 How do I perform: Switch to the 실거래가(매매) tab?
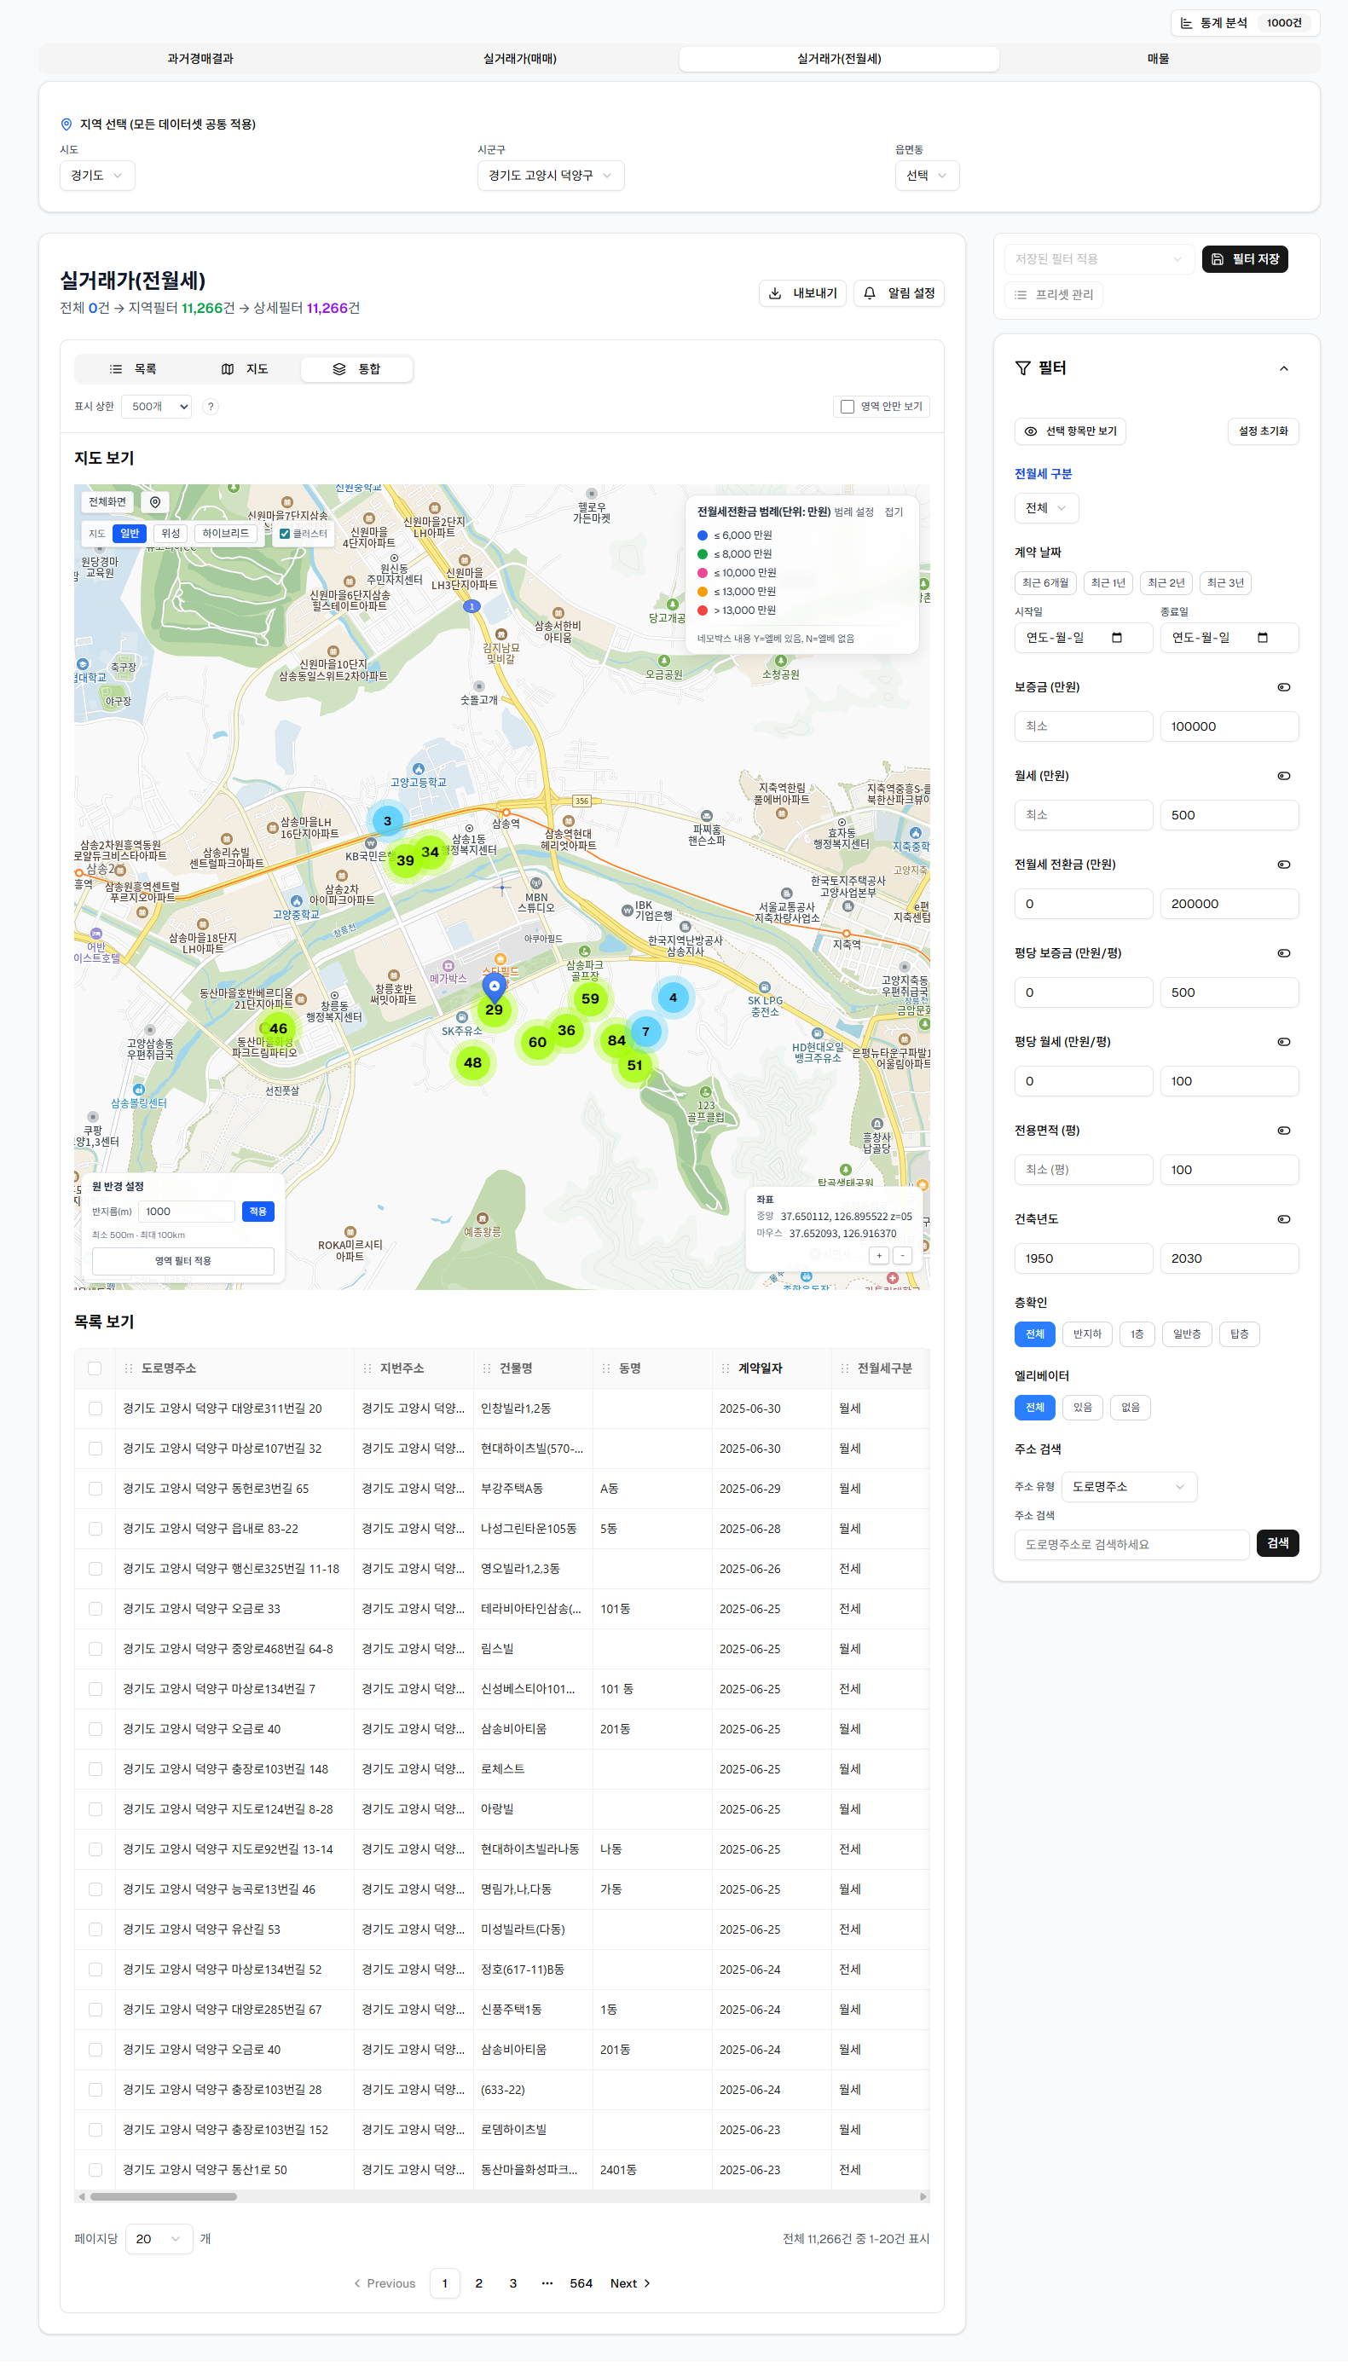click(x=519, y=58)
